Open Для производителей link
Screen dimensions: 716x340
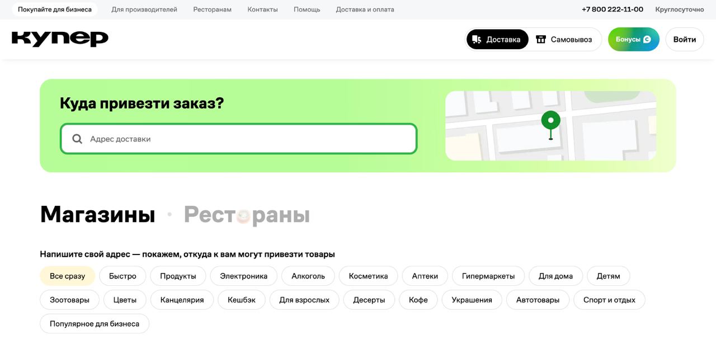[x=144, y=10]
